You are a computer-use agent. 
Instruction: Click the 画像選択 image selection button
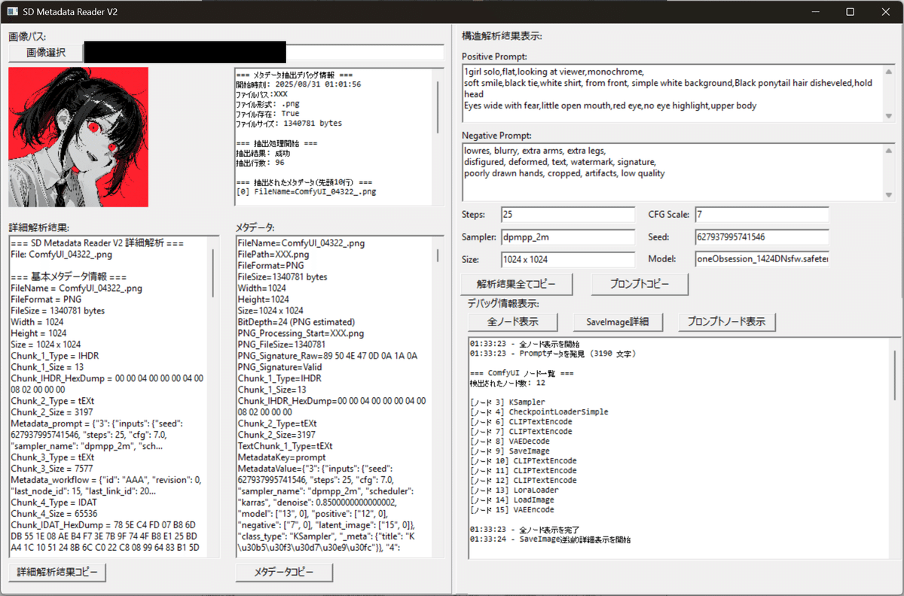click(x=45, y=52)
